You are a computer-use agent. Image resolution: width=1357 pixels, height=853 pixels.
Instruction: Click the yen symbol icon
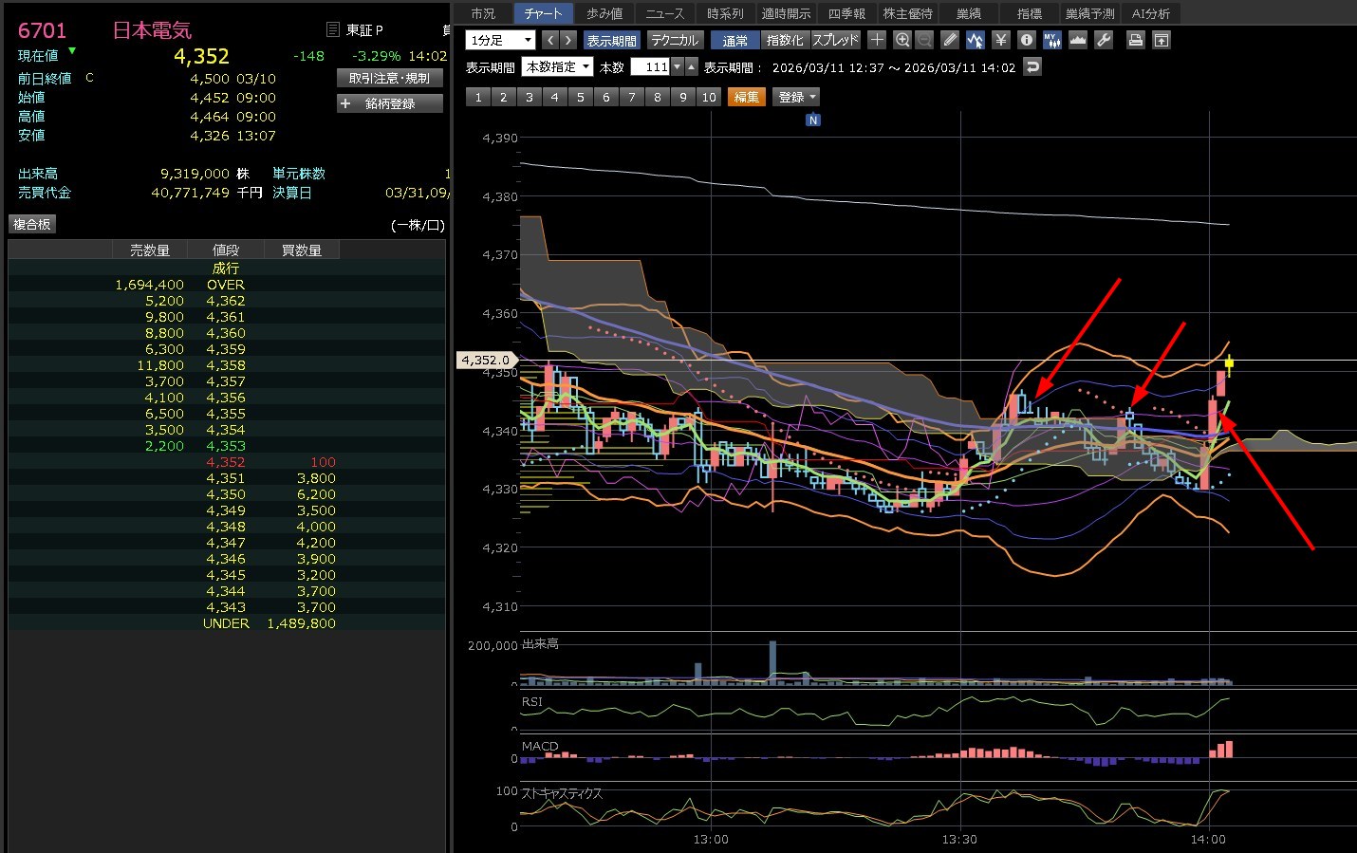(x=1000, y=40)
